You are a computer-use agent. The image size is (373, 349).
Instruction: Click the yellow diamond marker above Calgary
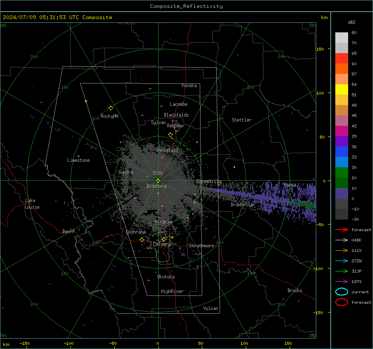[x=164, y=239]
